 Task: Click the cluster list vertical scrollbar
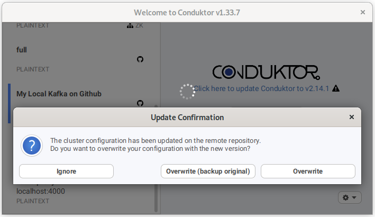156,158
